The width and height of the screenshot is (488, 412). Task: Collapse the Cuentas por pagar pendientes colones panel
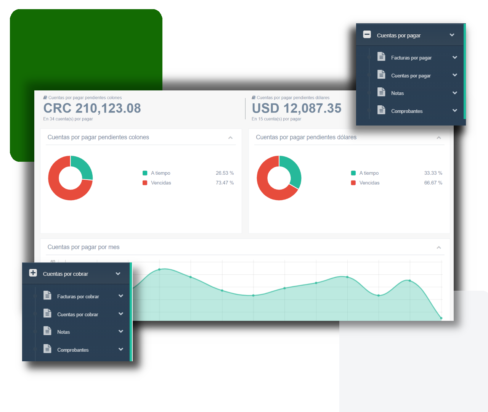pos(230,138)
